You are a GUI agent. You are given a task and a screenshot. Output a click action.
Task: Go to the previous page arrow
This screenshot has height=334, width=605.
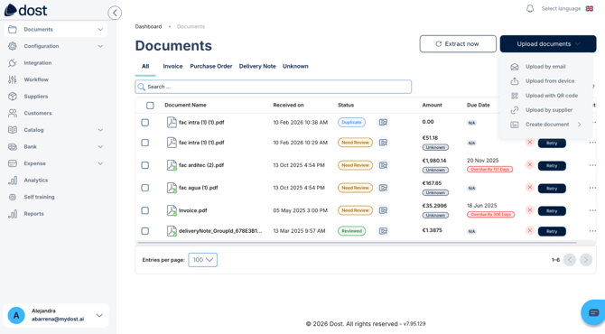[570, 260]
